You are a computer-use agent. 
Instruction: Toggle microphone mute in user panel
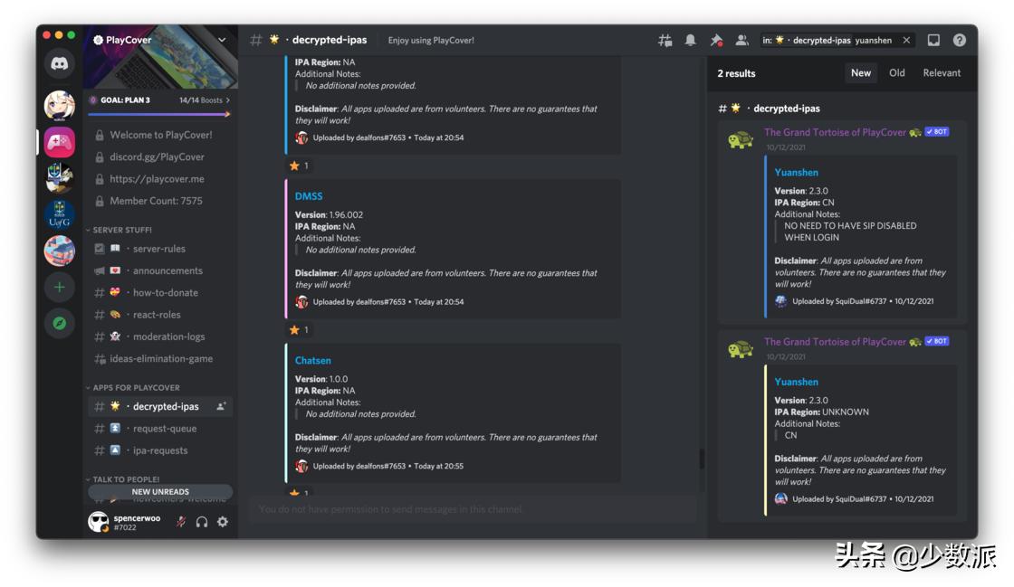tap(181, 522)
